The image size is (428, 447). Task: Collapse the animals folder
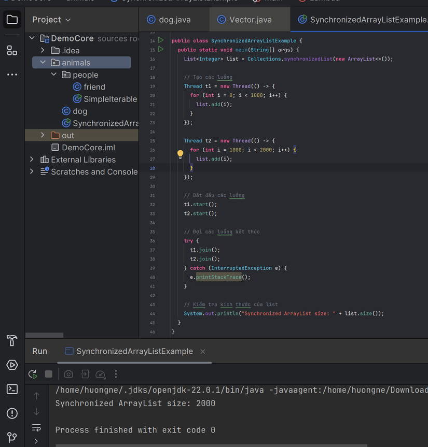tap(43, 62)
